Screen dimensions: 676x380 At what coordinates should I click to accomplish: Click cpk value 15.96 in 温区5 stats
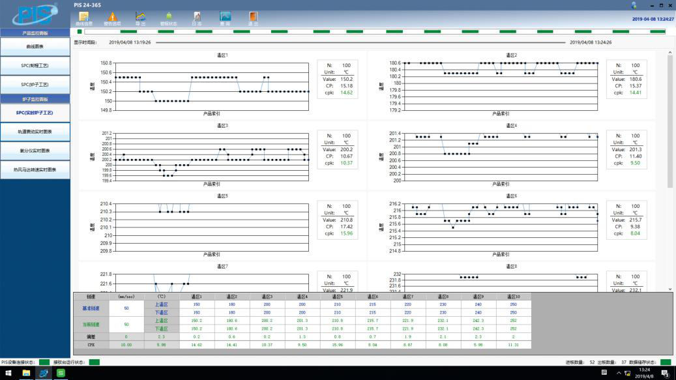coord(346,233)
